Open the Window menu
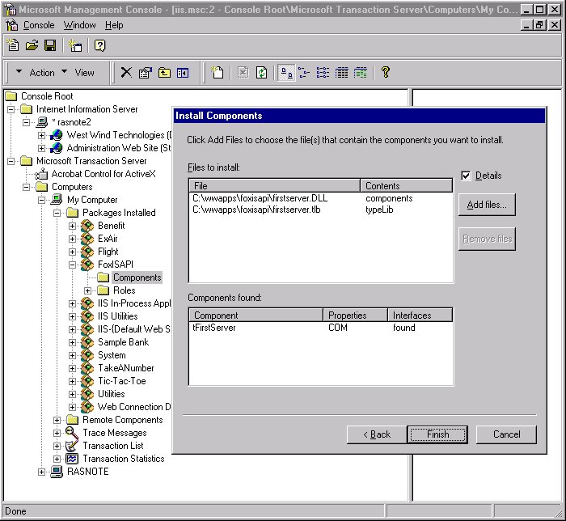The height and width of the screenshot is (521, 566). [80, 25]
